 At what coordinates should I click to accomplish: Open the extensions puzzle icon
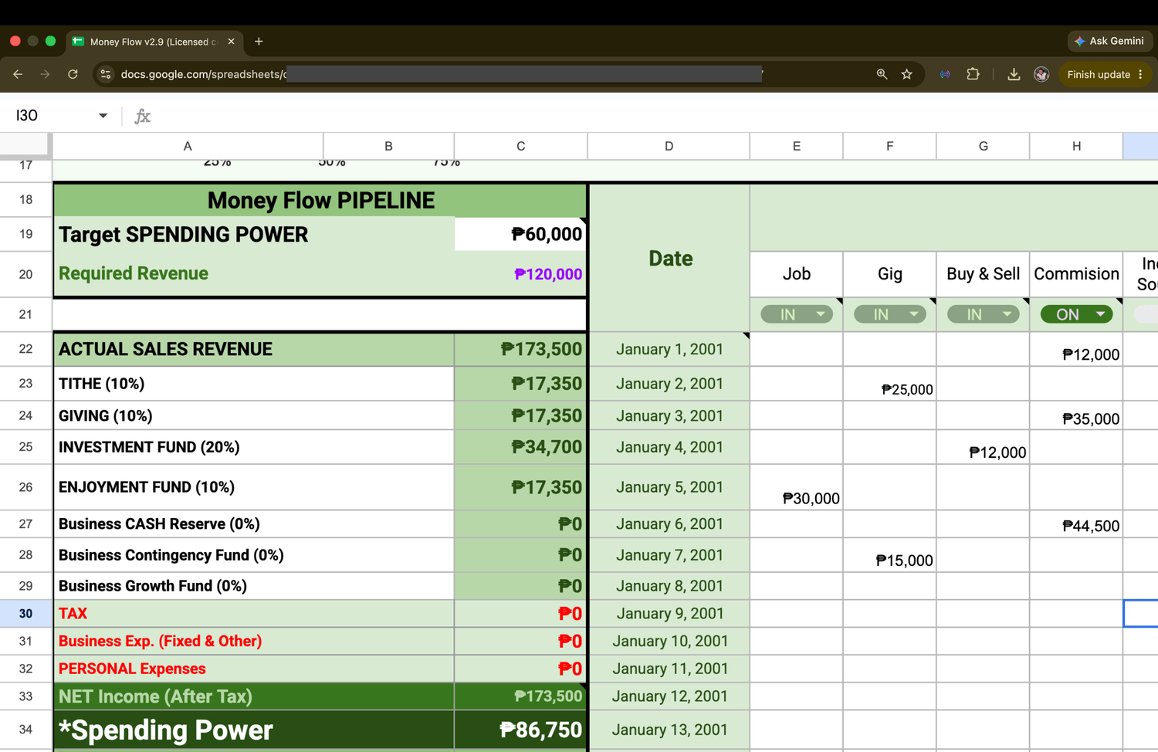pyautogui.click(x=973, y=74)
